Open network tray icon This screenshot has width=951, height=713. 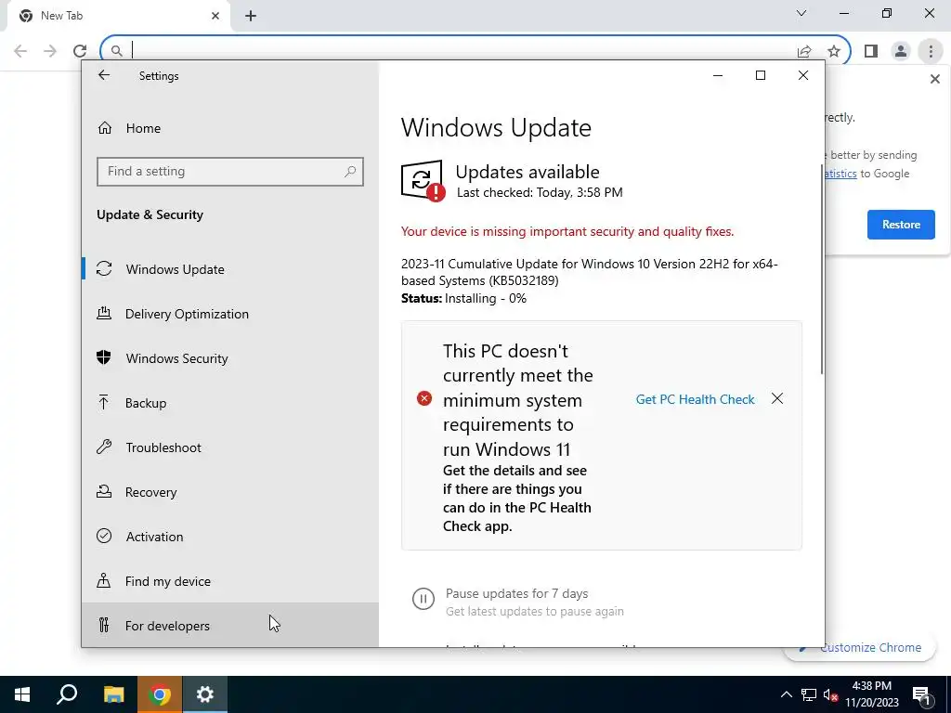[809, 694]
